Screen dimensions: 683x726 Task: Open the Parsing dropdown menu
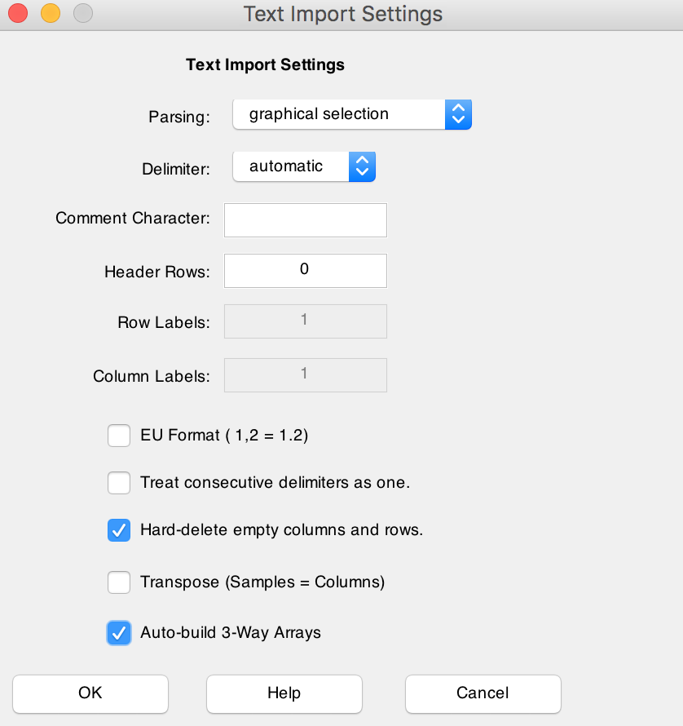tap(351, 114)
